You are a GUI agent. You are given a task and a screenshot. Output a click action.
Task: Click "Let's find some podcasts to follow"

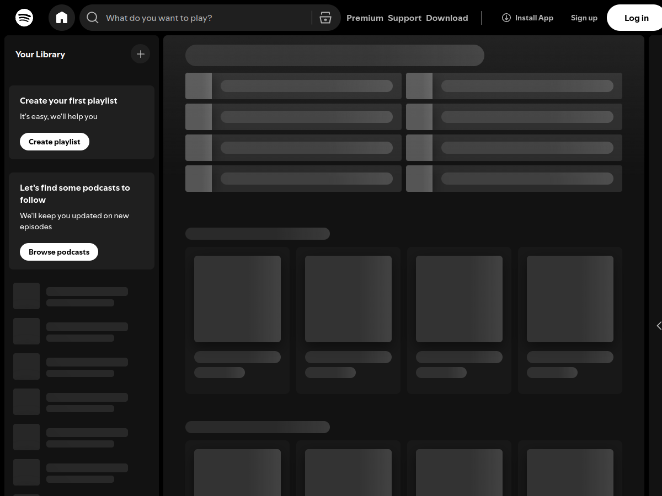75,194
